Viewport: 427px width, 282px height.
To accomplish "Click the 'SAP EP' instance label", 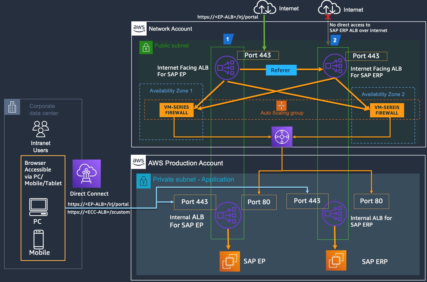I will 254,261.
